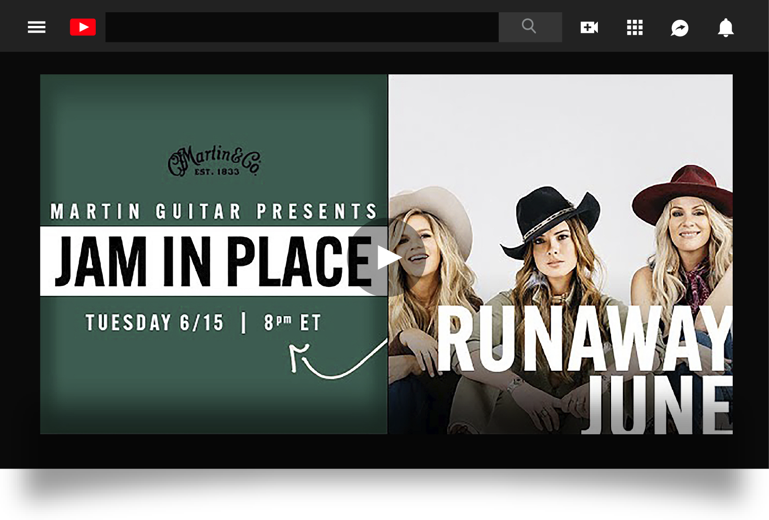Image resolution: width=769 pixels, height=520 pixels.
Task: Click the YouTube logo icon
Action: pos(83,27)
